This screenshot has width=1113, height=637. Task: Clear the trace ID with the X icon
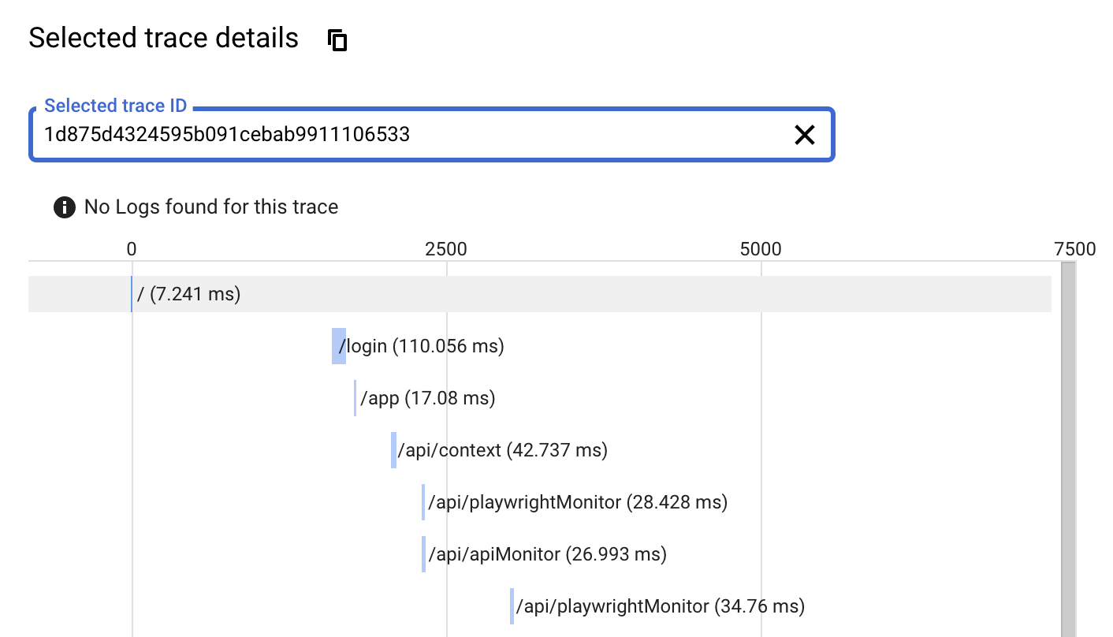coord(805,134)
